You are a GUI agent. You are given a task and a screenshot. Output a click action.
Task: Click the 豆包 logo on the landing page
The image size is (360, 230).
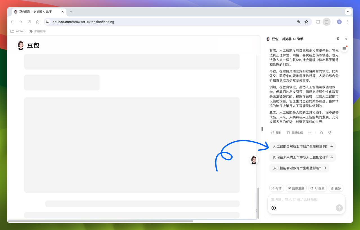(28, 45)
